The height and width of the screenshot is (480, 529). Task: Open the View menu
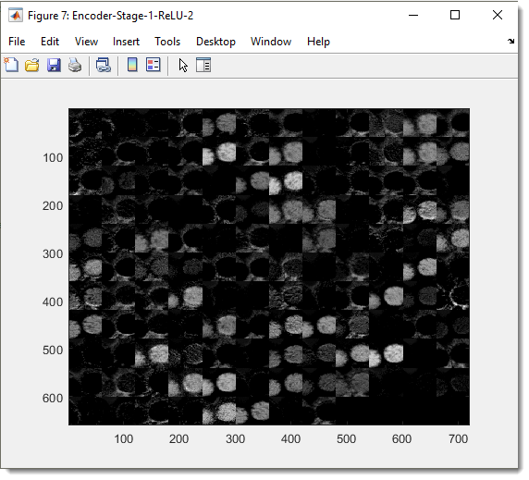[86, 42]
